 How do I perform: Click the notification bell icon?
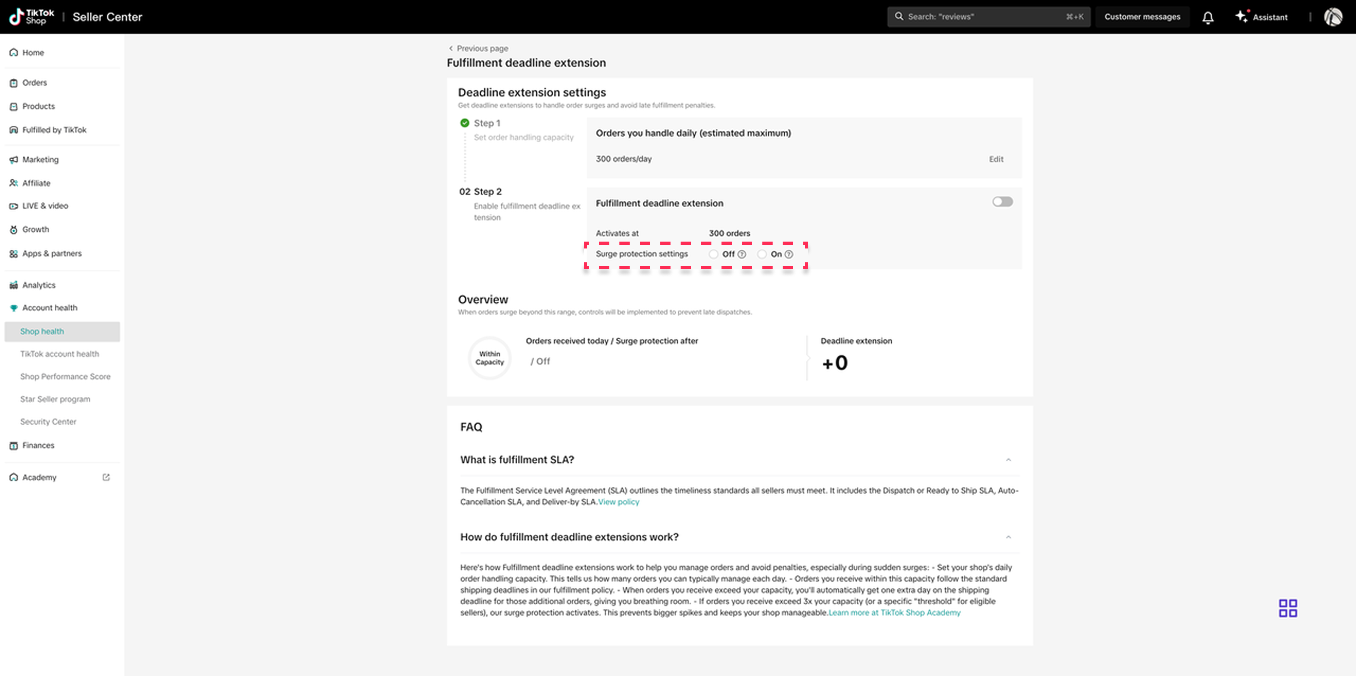1208,17
